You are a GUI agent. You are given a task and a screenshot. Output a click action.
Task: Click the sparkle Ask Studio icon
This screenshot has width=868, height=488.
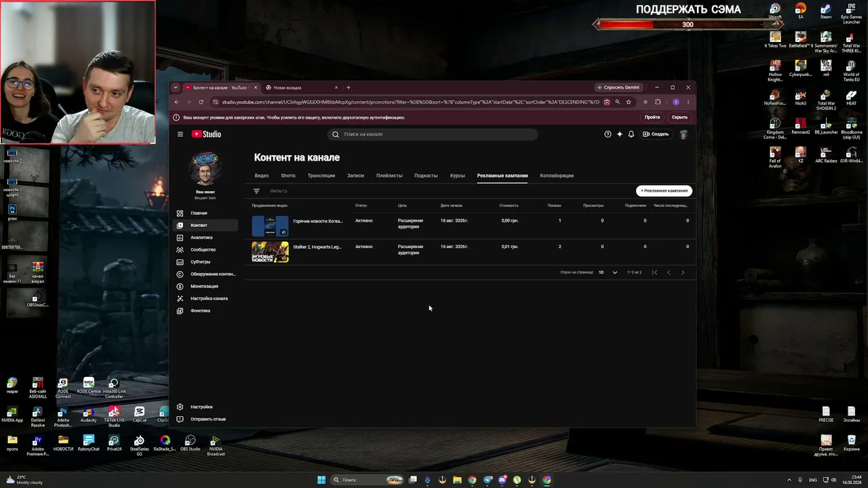click(619, 134)
